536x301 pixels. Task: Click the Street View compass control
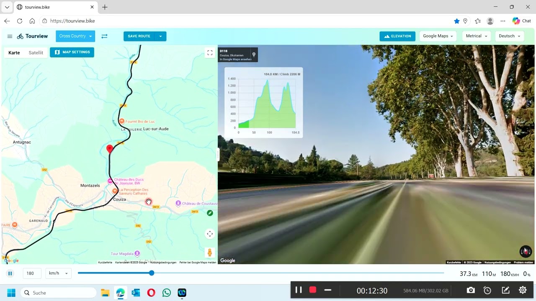tap(525, 251)
